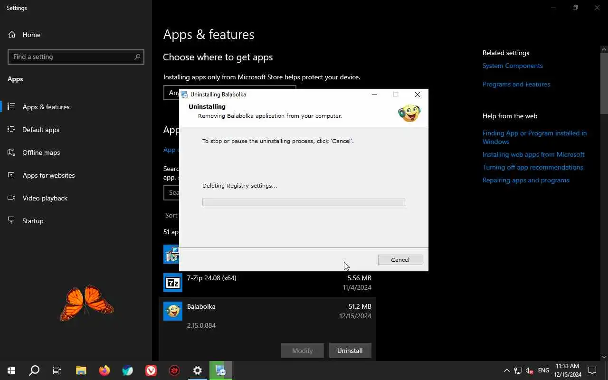
Task: Click the Settings page vertical scrollbar
Action: pyautogui.click(x=604, y=83)
